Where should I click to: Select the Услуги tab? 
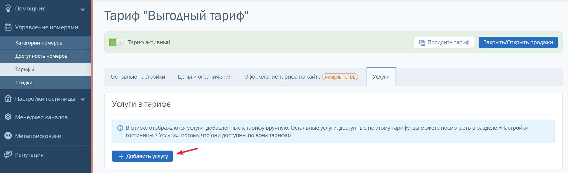point(381,76)
